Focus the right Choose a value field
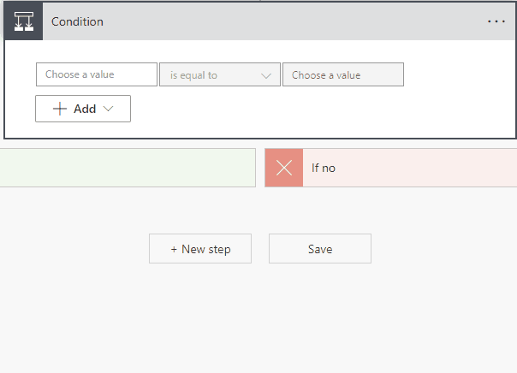Screen dimensions: 517x373 [343, 75]
